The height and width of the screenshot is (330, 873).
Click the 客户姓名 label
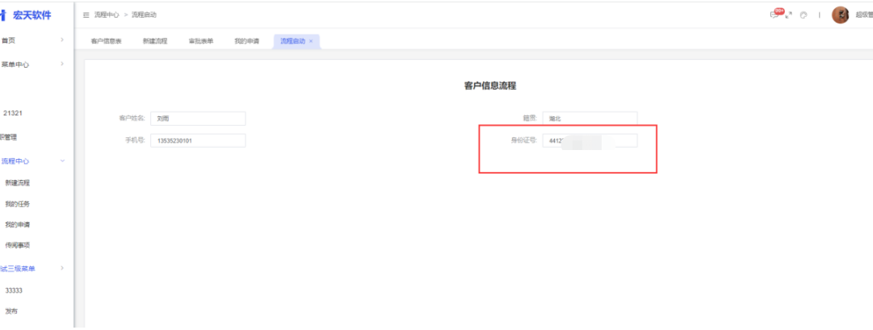pyautogui.click(x=132, y=119)
